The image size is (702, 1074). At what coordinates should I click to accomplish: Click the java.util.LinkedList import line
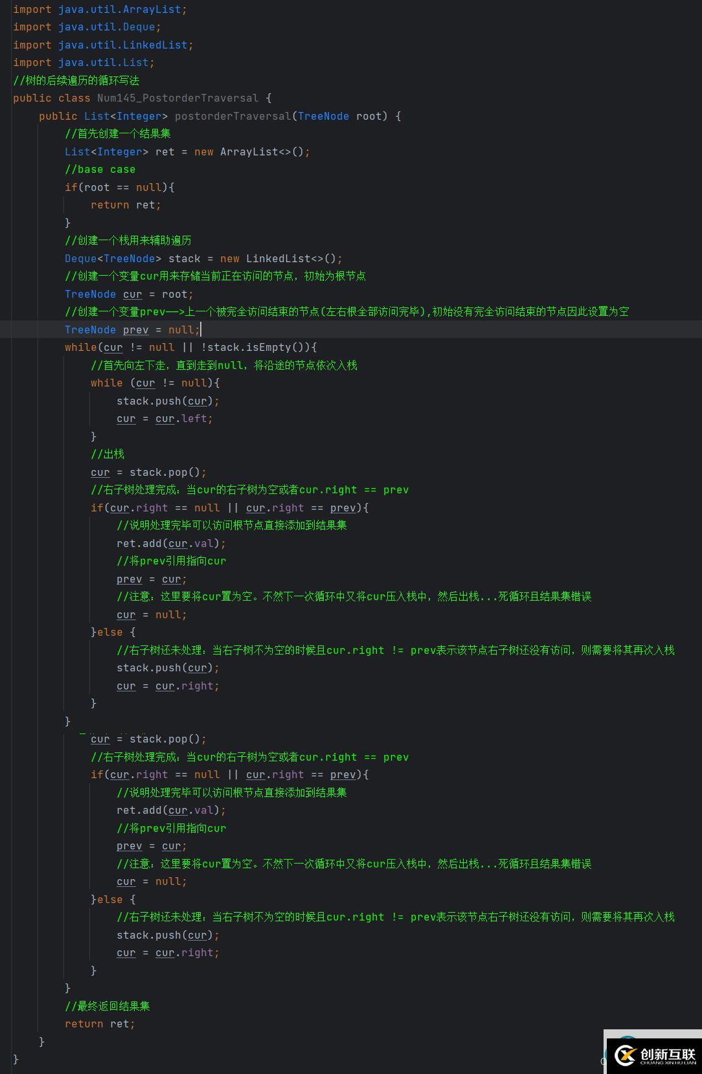point(103,45)
